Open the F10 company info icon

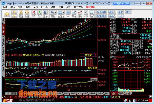pyautogui.click(x=68, y=13)
